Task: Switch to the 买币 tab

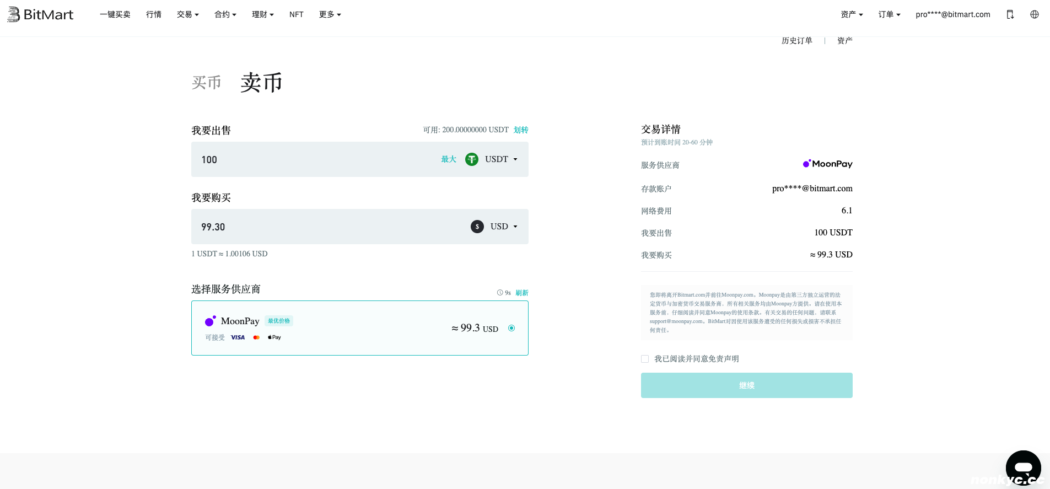Action: click(206, 83)
